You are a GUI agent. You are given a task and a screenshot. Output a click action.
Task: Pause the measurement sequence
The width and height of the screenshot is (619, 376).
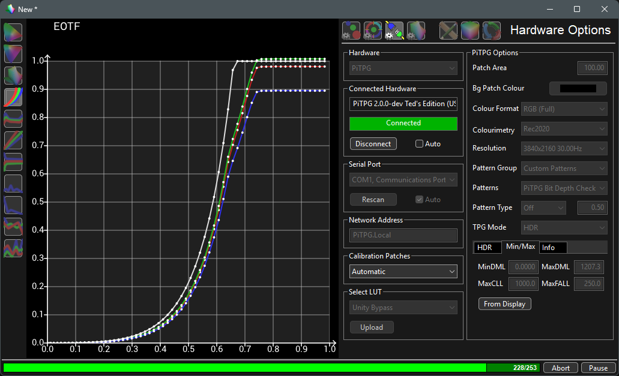(x=598, y=368)
